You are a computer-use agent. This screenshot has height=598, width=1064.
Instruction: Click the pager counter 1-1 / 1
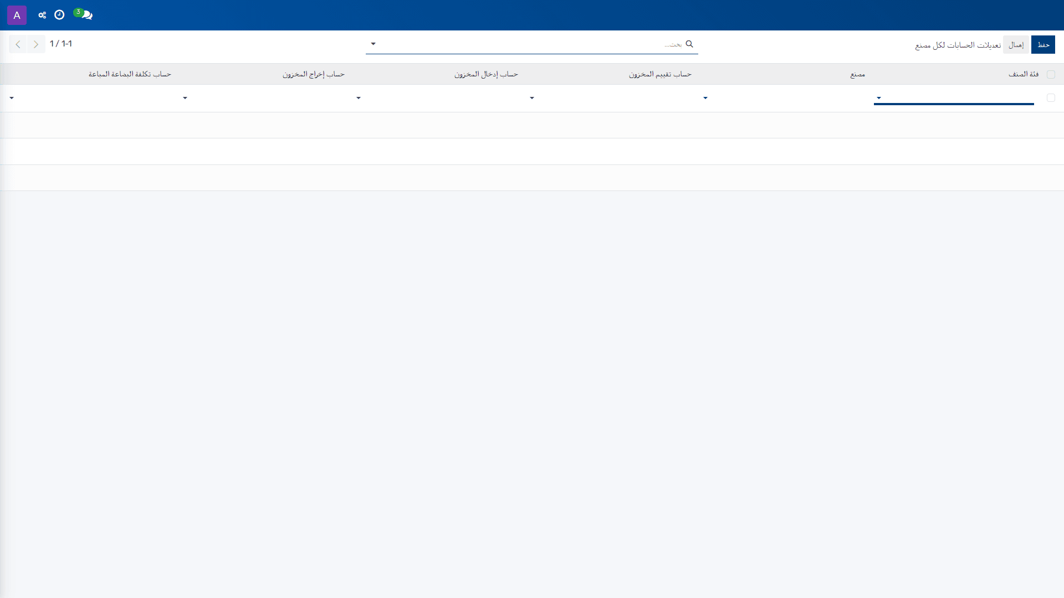coord(61,44)
